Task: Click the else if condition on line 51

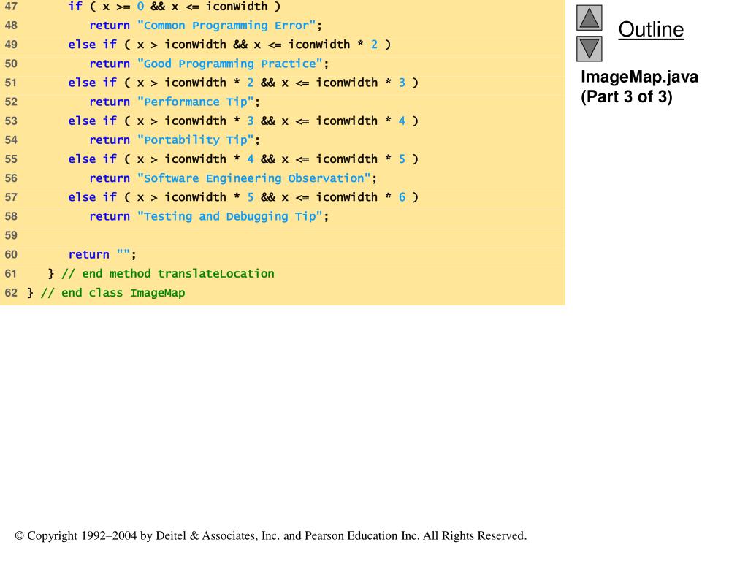Action: pyautogui.click(x=243, y=83)
